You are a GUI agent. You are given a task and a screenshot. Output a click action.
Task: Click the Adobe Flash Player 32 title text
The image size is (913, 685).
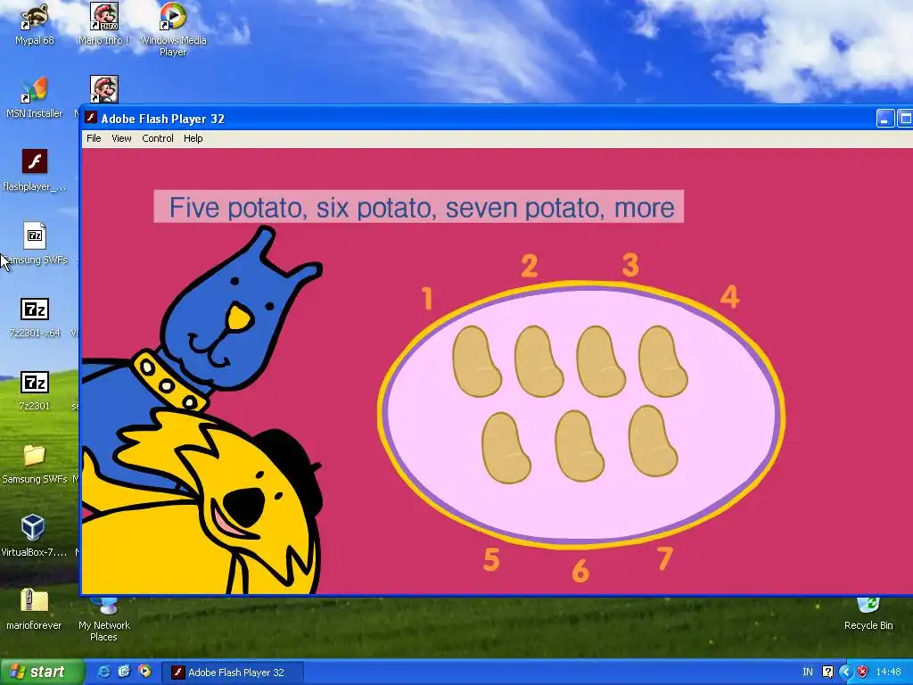pos(162,119)
